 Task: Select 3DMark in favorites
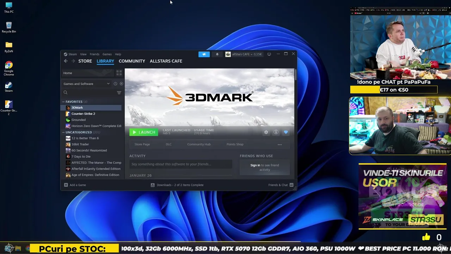91,108
